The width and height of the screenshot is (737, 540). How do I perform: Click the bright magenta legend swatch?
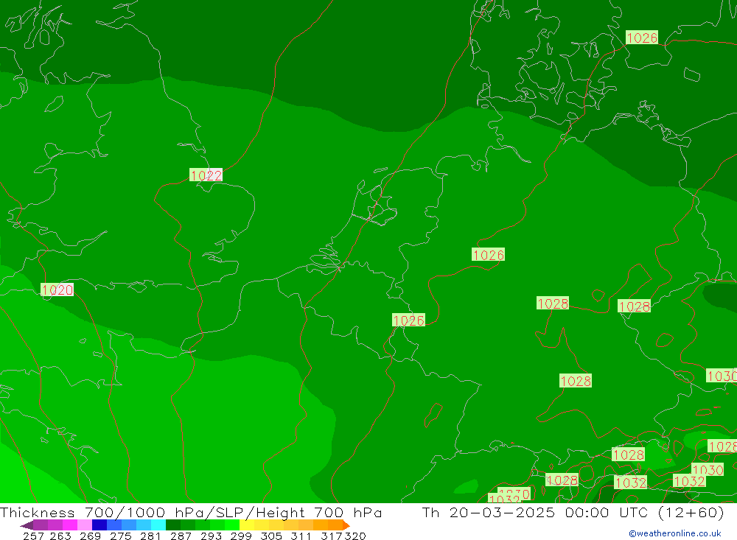point(69,525)
